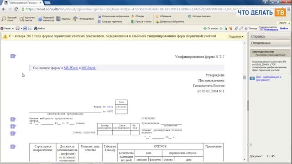Click the save diskette icon
Viewport: 292px width, 164px height.
click(x=17, y=28)
